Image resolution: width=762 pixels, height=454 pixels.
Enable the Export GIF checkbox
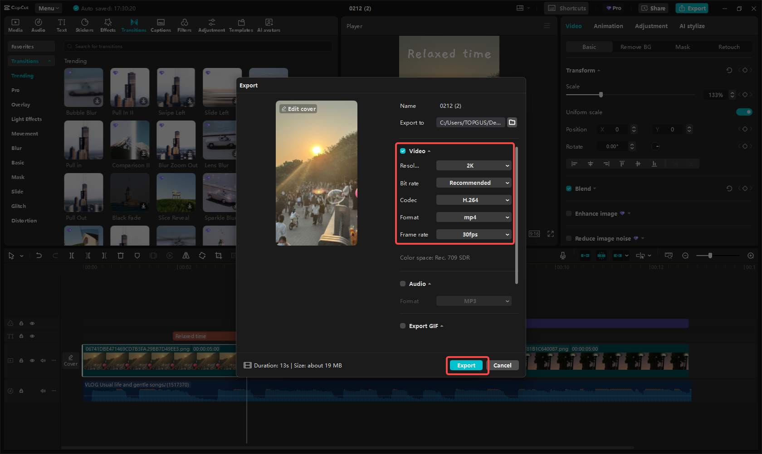(x=403, y=326)
